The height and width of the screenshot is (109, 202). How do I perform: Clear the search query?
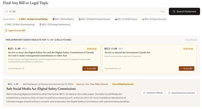pos(162,11)
